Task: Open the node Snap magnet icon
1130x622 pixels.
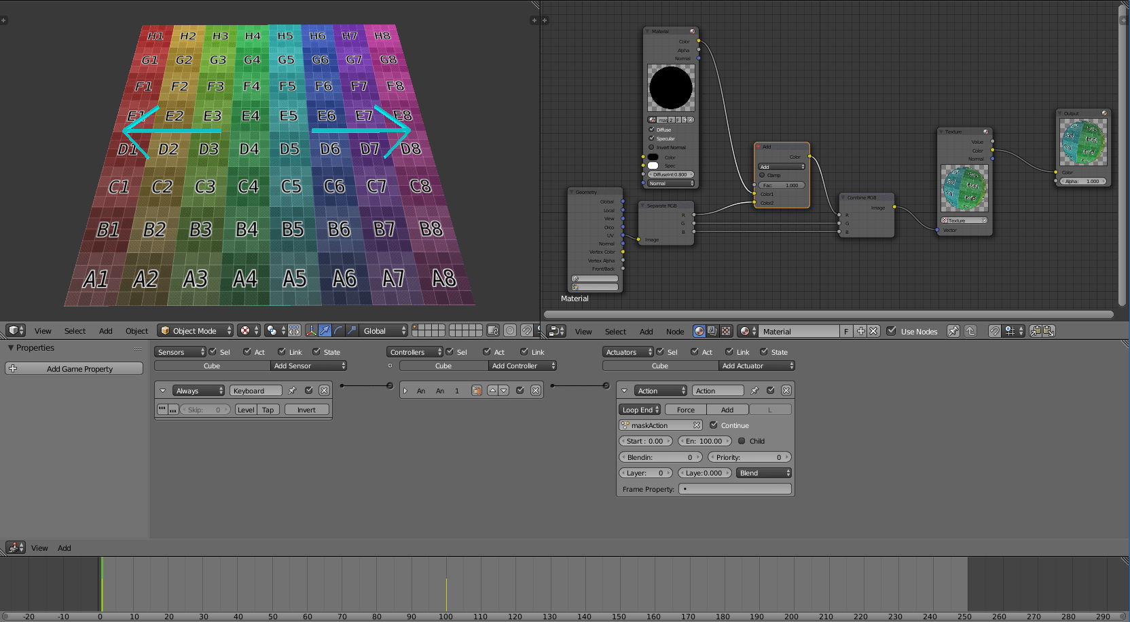Action: 994,331
